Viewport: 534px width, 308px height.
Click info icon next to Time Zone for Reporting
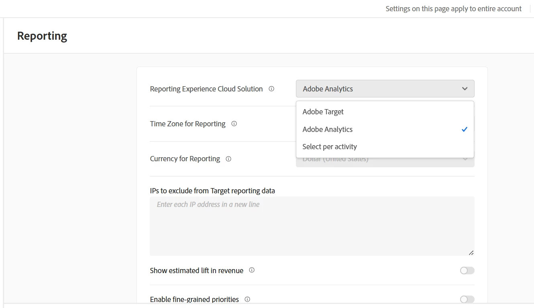(234, 124)
